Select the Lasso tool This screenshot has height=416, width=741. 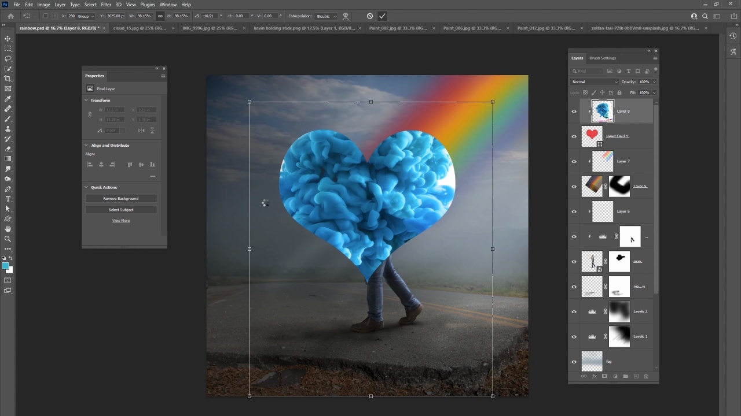[8, 59]
